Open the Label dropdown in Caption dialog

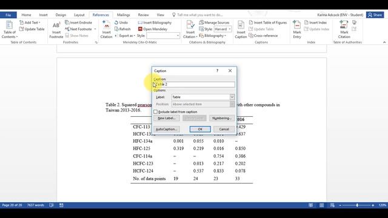coord(232,97)
